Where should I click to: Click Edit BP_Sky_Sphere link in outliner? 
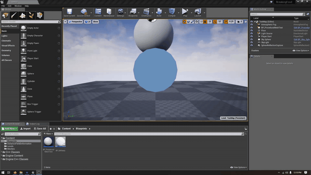tap(301, 39)
